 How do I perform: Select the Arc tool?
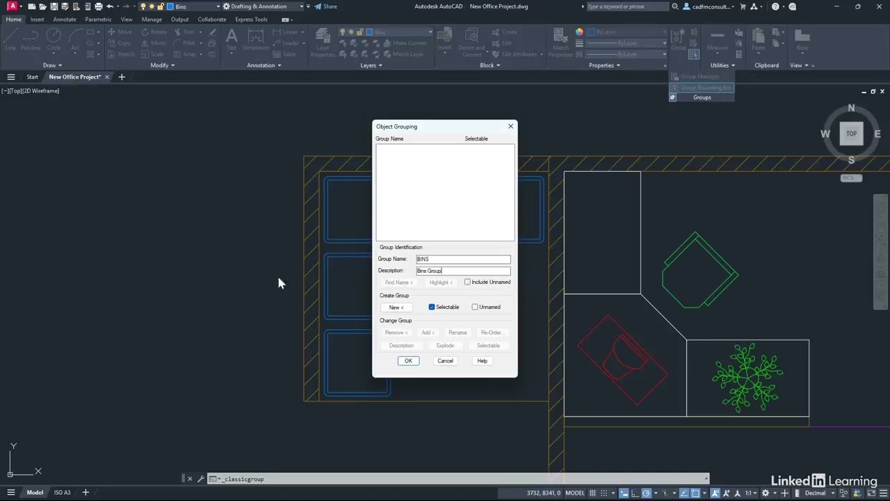pyautogui.click(x=75, y=40)
